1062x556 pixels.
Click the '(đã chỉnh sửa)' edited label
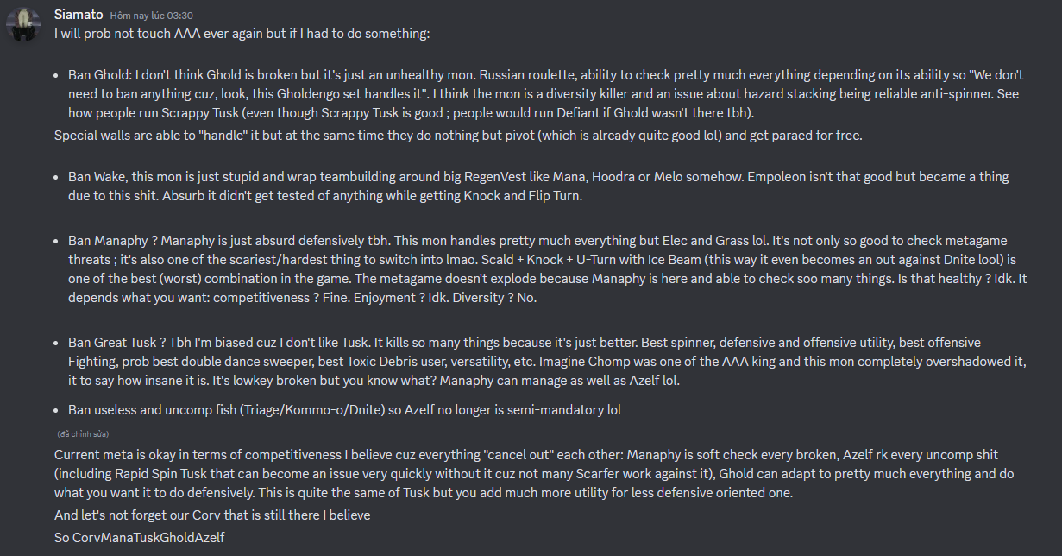83,433
